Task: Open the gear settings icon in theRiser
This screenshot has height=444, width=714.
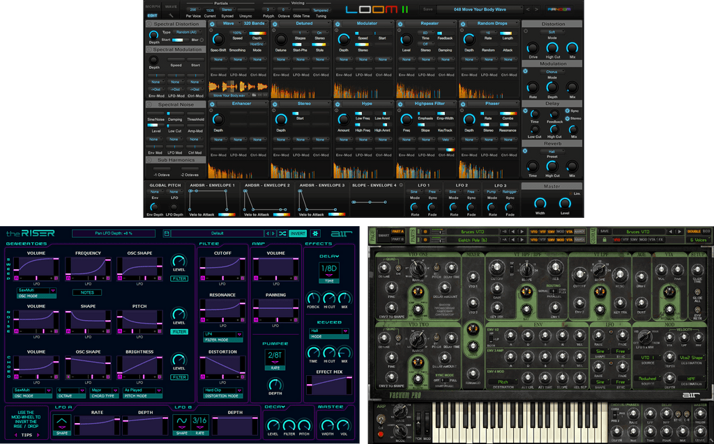Action: (x=315, y=234)
